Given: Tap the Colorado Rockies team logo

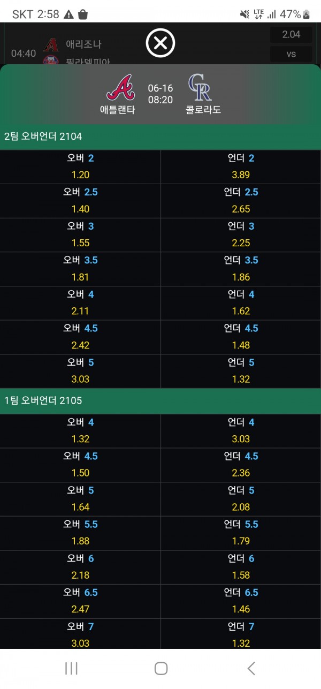Looking at the screenshot, I should point(201,88).
